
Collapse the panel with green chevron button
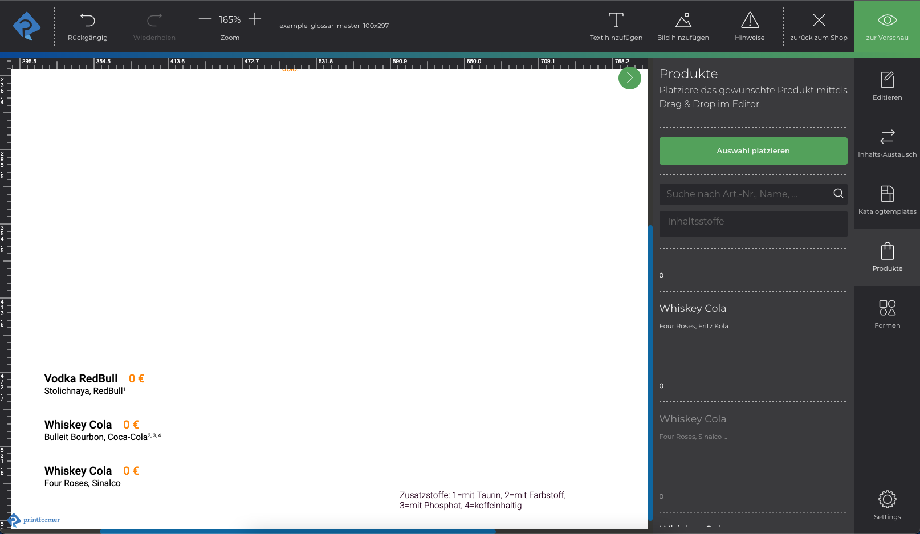click(x=629, y=78)
